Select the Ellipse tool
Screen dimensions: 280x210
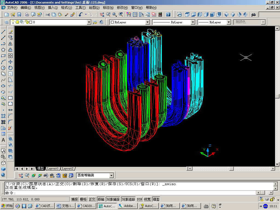coord(3,86)
